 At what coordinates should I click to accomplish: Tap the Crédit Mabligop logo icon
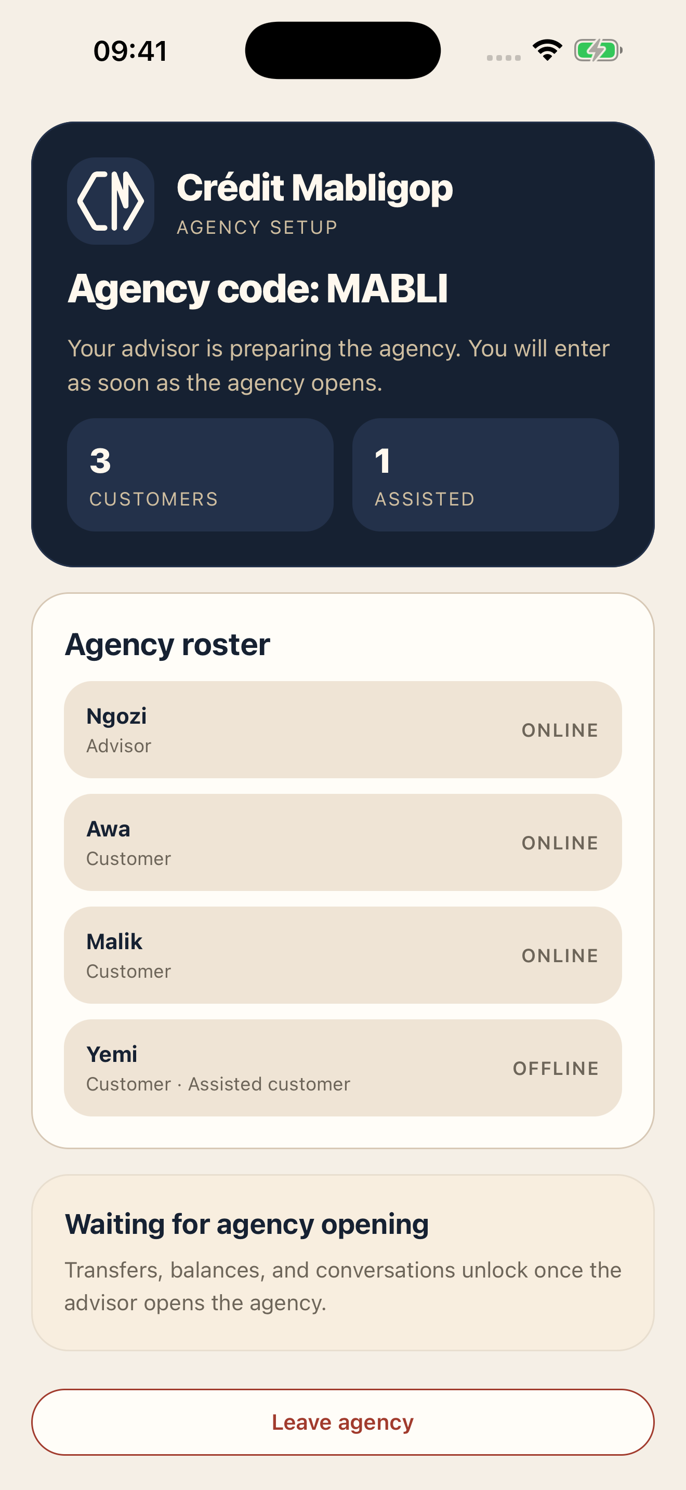pos(111,201)
